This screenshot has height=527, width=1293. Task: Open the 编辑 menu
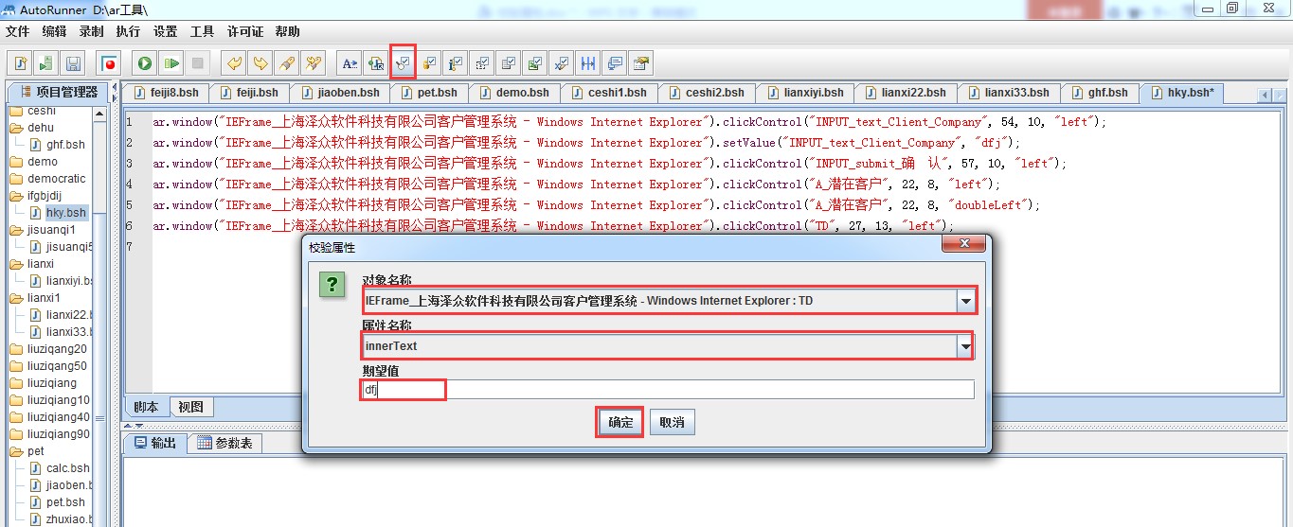click(55, 31)
